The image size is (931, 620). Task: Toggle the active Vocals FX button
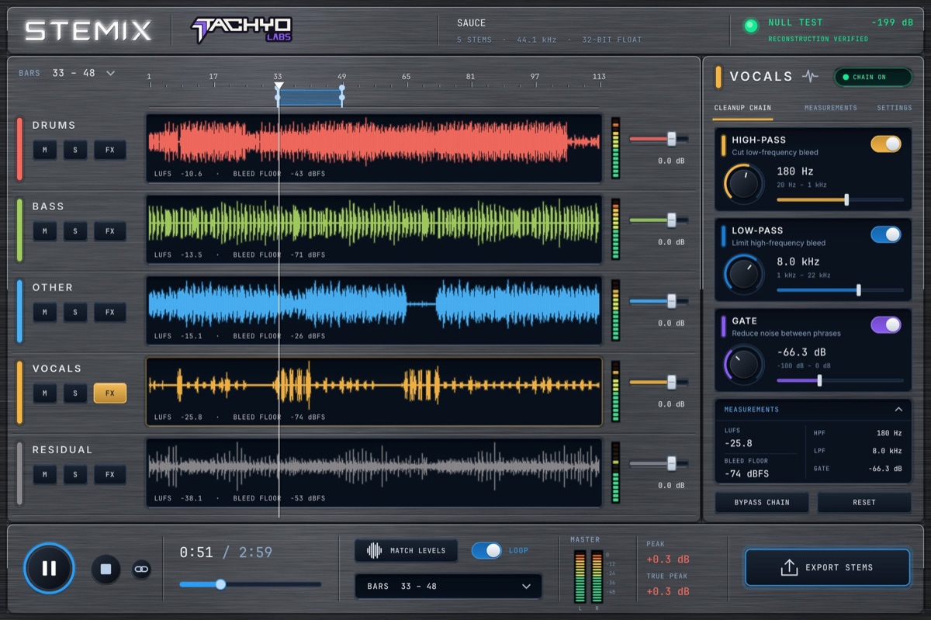click(x=110, y=393)
